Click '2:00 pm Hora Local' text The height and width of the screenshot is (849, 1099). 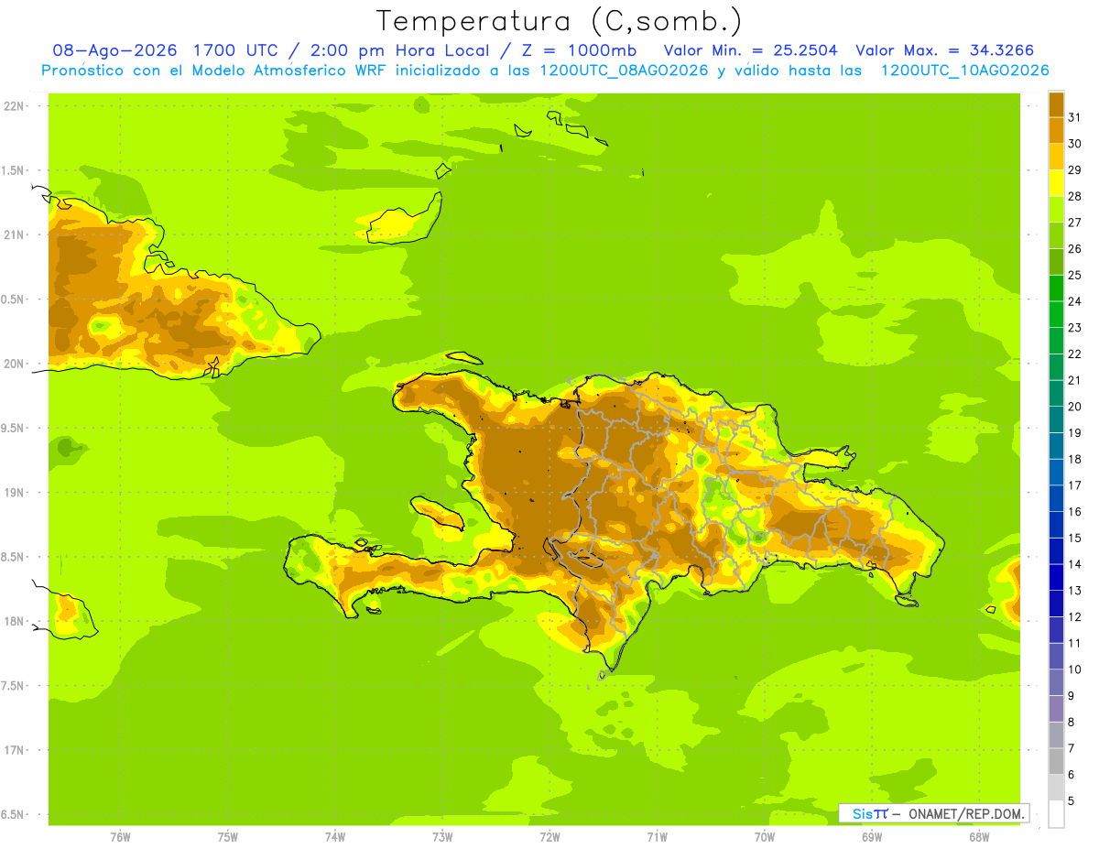click(401, 50)
